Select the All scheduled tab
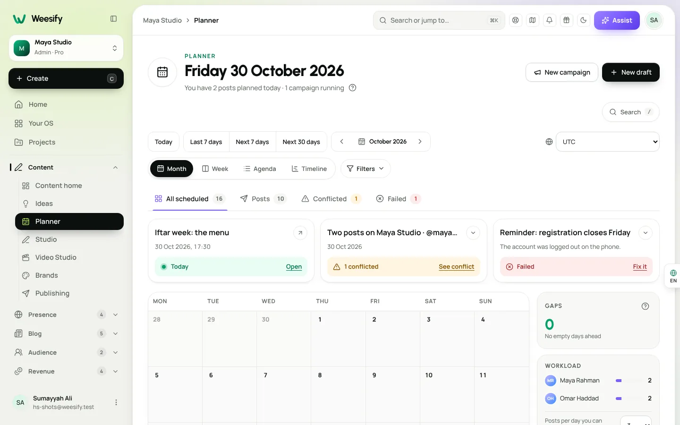Image resolution: width=680 pixels, height=425 pixels. [190, 199]
